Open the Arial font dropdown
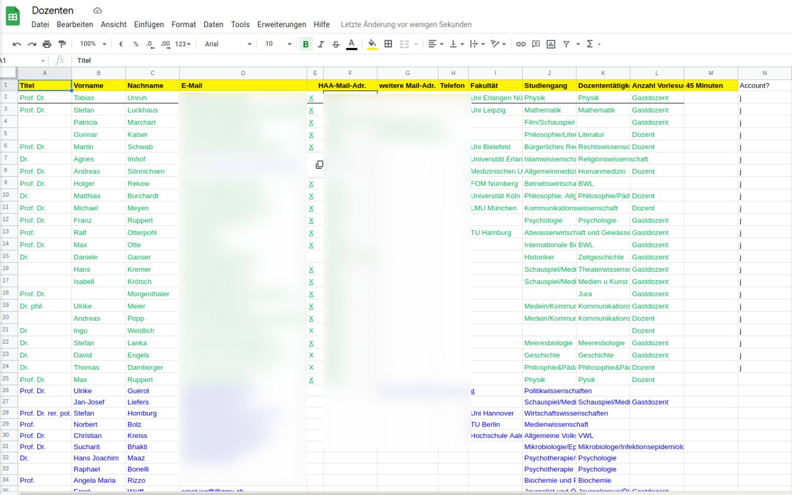This screenshot has height=495, width=792. pyautogui.click(x=228, y=44)
